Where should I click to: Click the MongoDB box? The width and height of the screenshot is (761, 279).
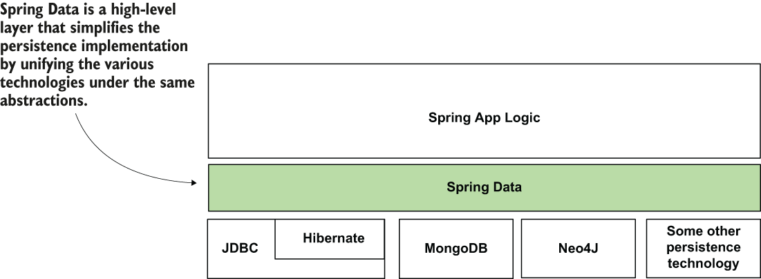[x=455, y=249]
